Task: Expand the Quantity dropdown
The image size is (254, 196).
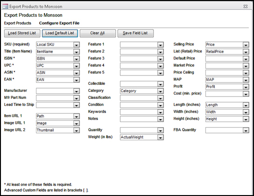Action: click(160, 130)
